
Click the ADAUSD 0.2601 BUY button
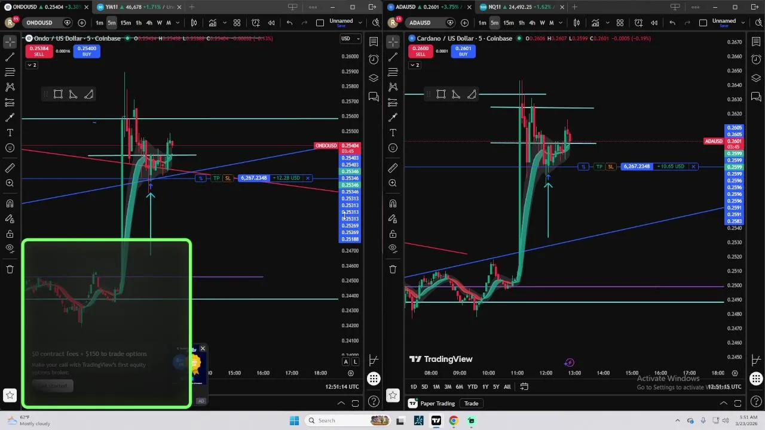point(463,51)
